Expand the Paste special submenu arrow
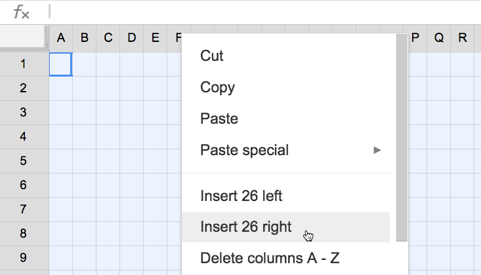481x275 pixels. (377, 151)
